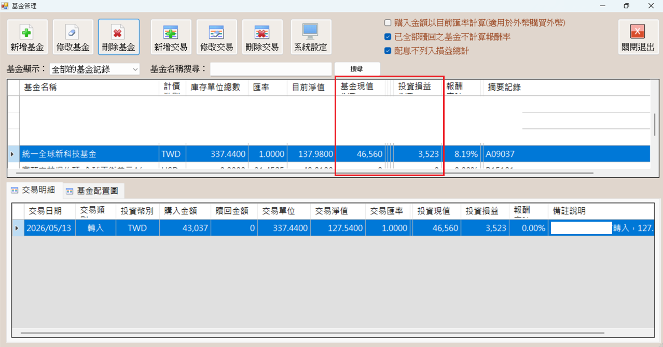
Task: Open 修改交易 edit transaction tool
Action: coord(216,37)
